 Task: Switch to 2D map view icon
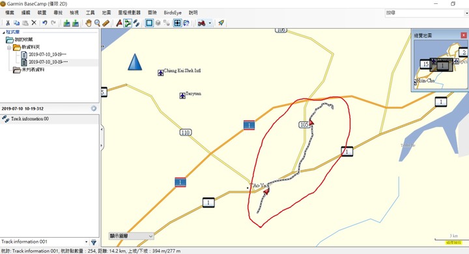(x=149, y=23)
